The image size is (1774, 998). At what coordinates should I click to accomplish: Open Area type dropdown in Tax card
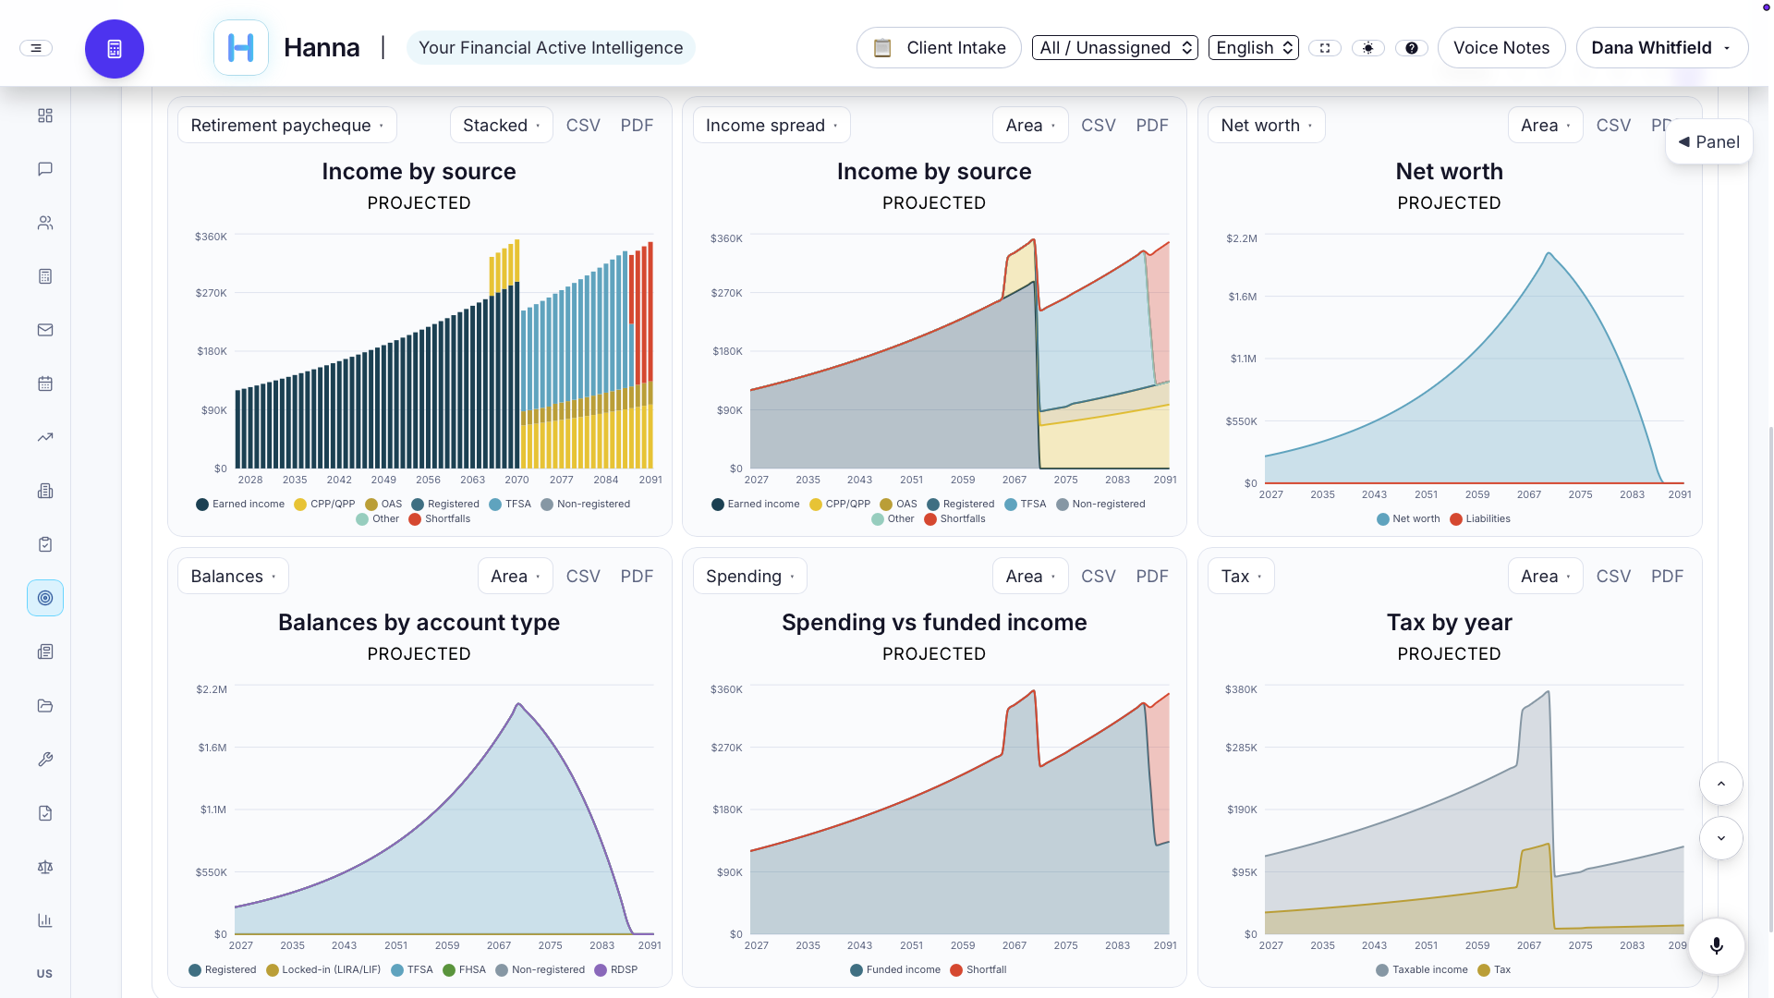click(x=1546, y=576)
